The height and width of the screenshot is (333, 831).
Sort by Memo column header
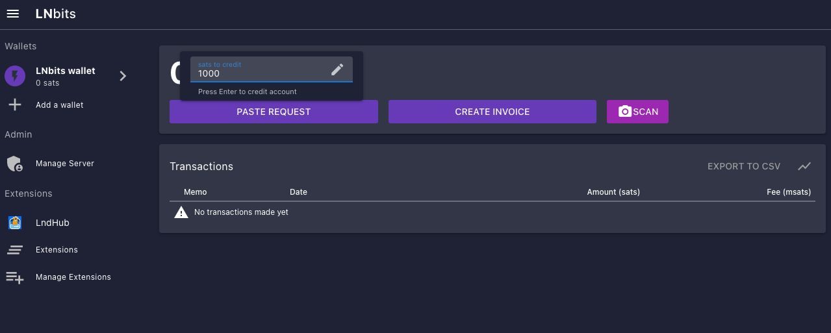pyautogui.click(x=195, y=192)
